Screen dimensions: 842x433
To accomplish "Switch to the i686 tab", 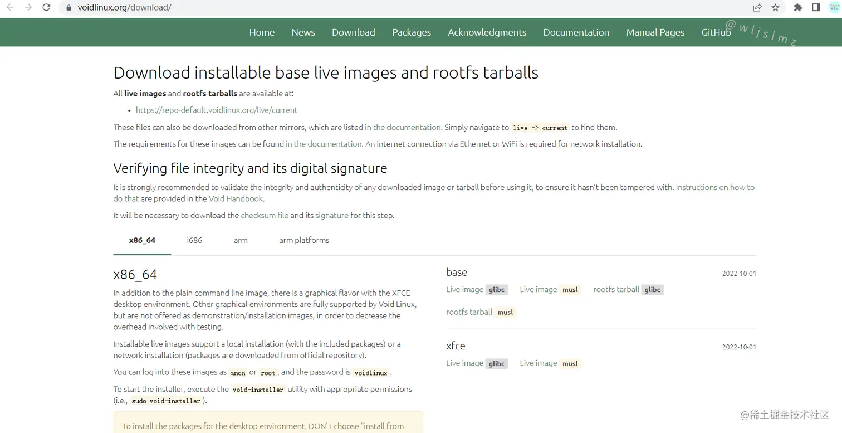I will tap(194, 240).
